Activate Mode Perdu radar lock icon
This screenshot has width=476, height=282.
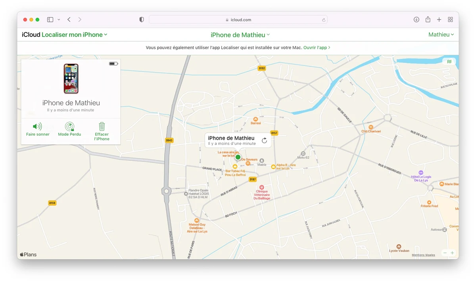(70, 127)
